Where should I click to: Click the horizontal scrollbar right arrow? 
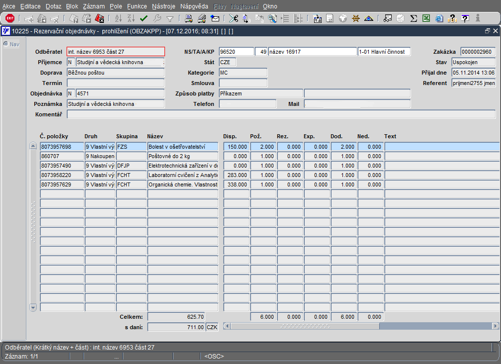point(495,326)
